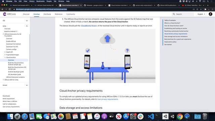Open Downloads link in sidebar footer
The width and height of the screenshot is (215, 121).
click(6, 96)
